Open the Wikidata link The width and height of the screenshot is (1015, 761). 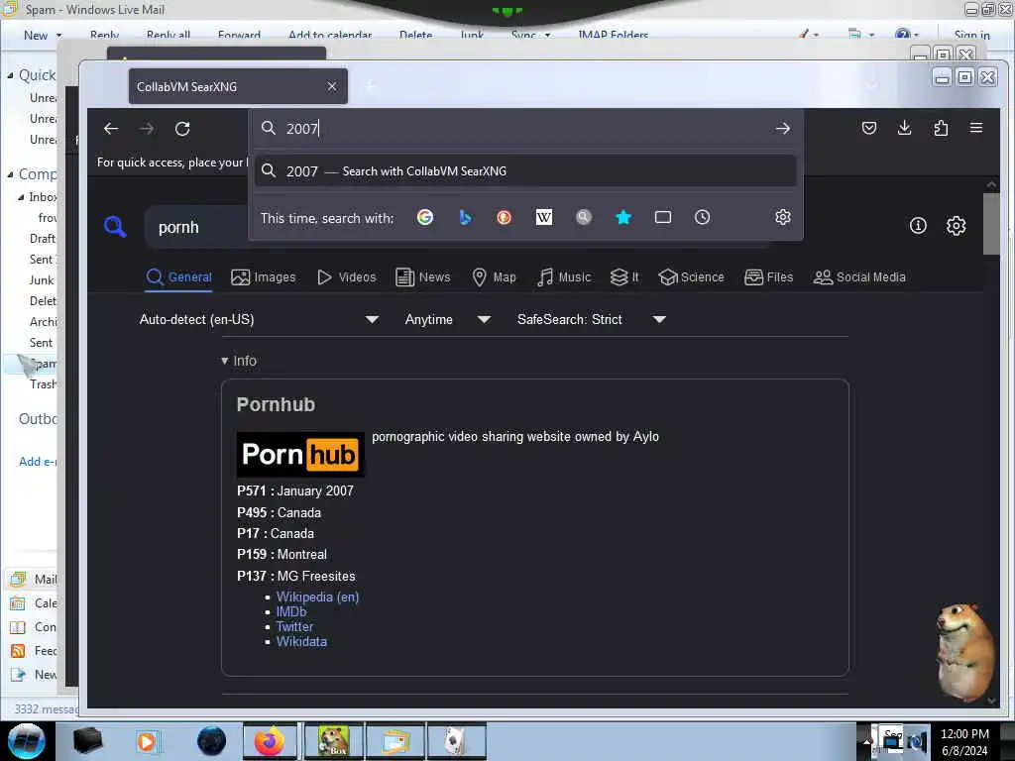(x=301, y=641)
